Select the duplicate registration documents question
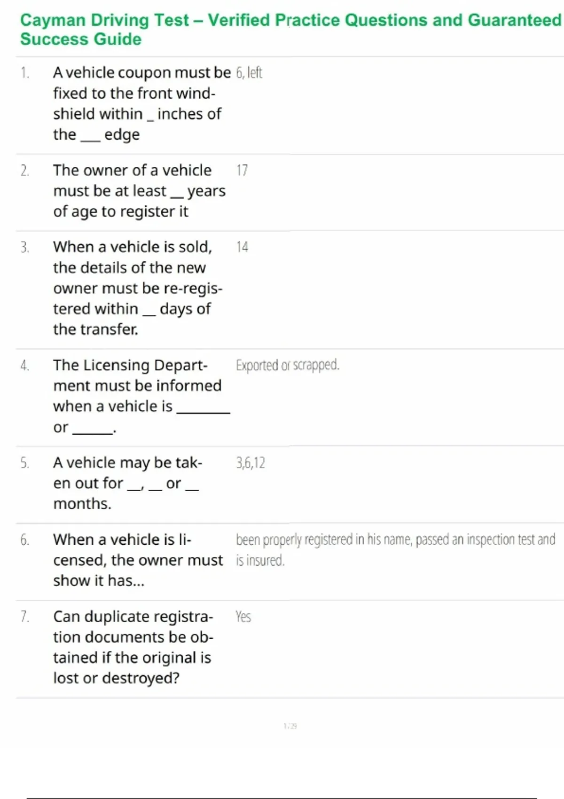The image size is (564, 799). point(133,647)
